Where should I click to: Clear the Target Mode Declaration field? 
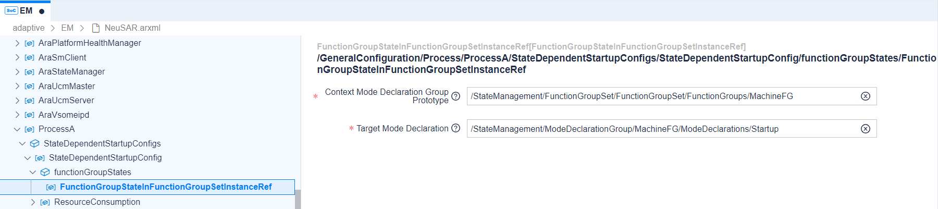tap(865, 129)
